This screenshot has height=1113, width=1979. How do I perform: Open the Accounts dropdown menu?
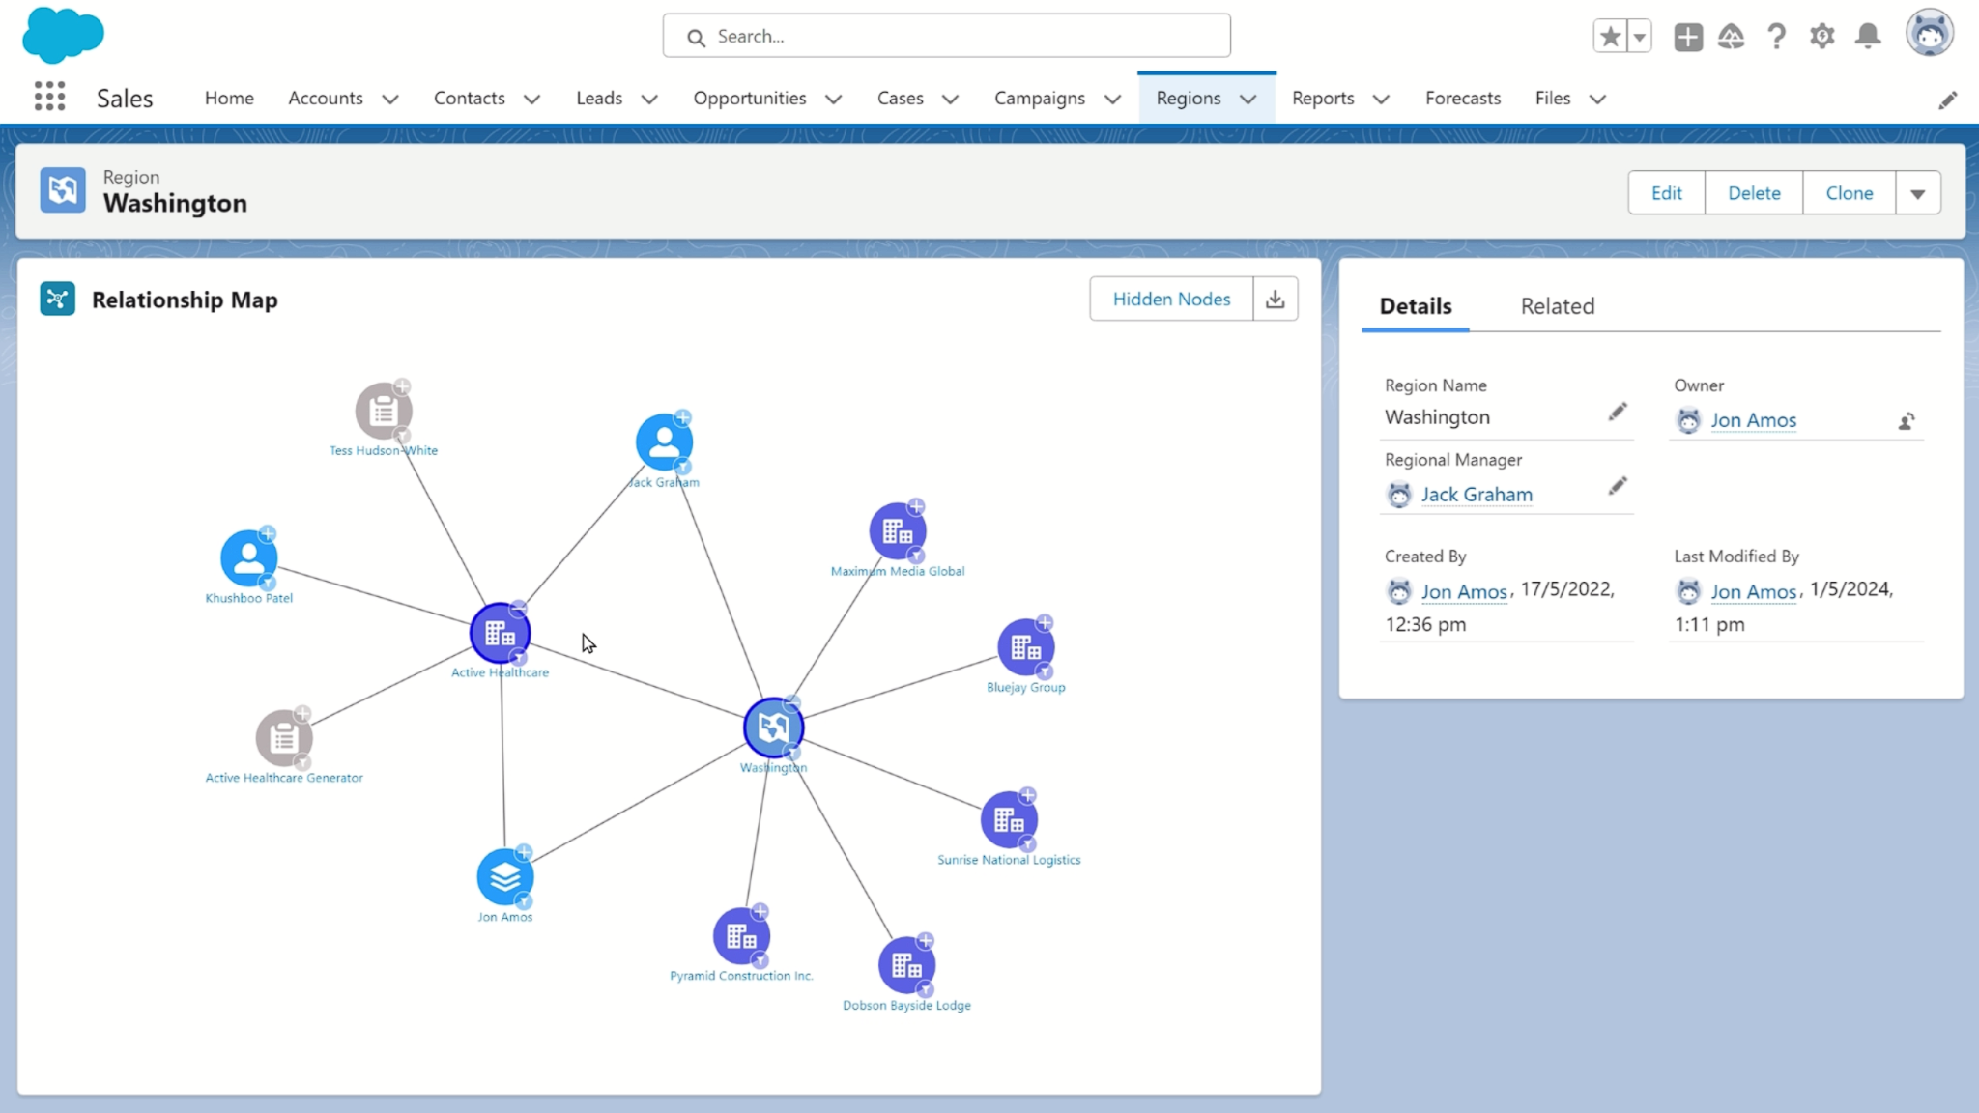point(390,99)
